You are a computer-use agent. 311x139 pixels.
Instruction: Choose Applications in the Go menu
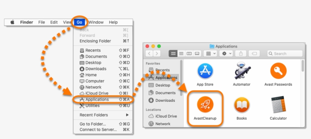103,99
